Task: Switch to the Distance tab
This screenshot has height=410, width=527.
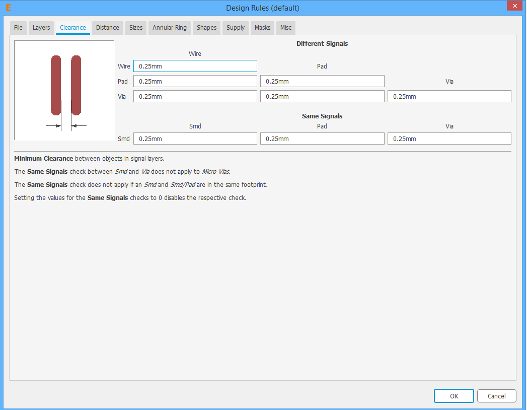Action: tap(108, 28)
